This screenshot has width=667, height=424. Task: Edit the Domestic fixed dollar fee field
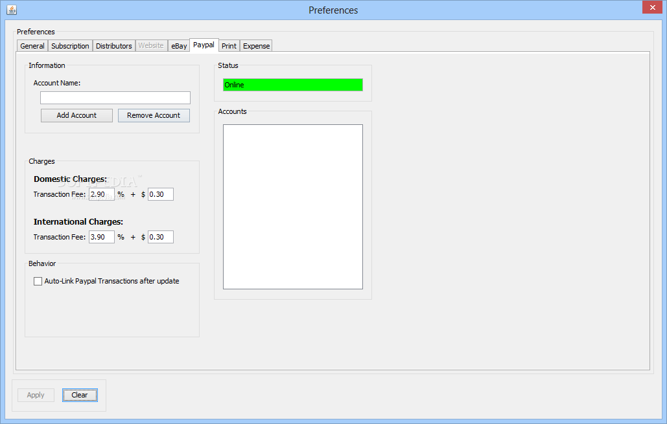click(160, 194)
